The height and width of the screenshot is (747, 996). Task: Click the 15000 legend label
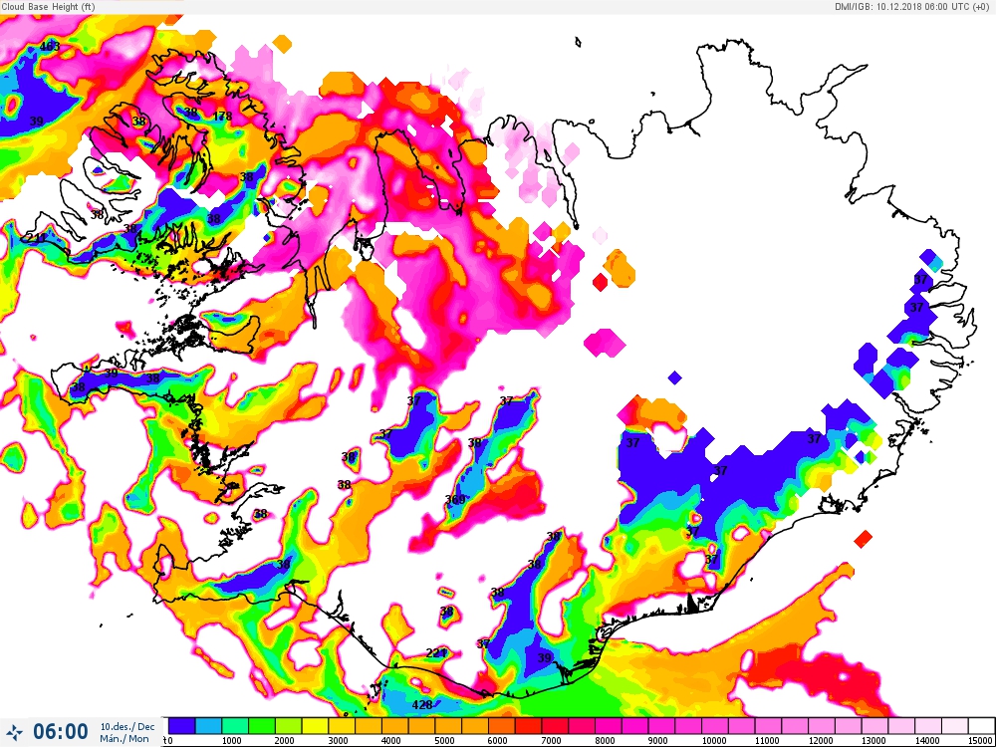coord(981,741)
